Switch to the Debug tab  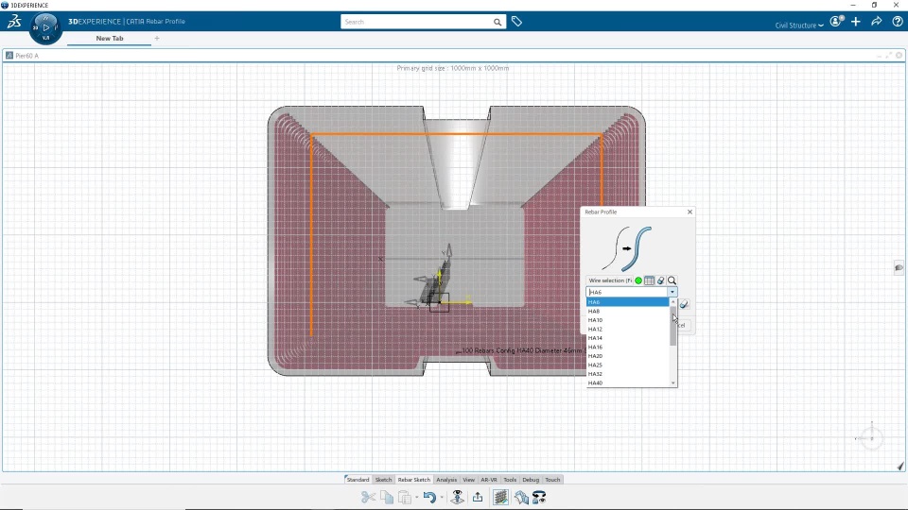[x=531, y=480]
